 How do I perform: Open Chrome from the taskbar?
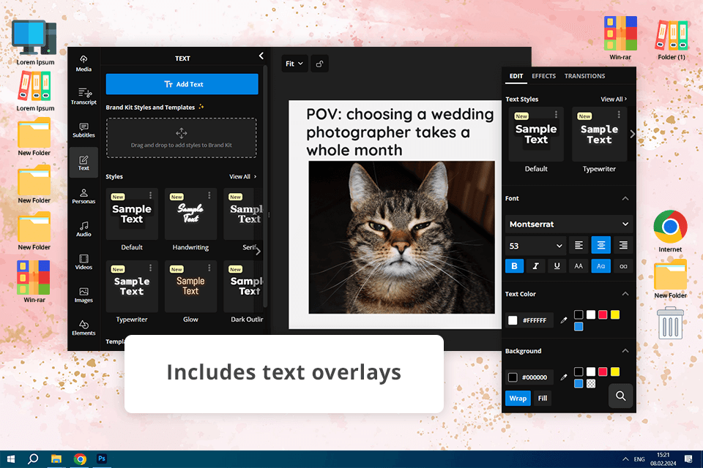click(80, 459)
